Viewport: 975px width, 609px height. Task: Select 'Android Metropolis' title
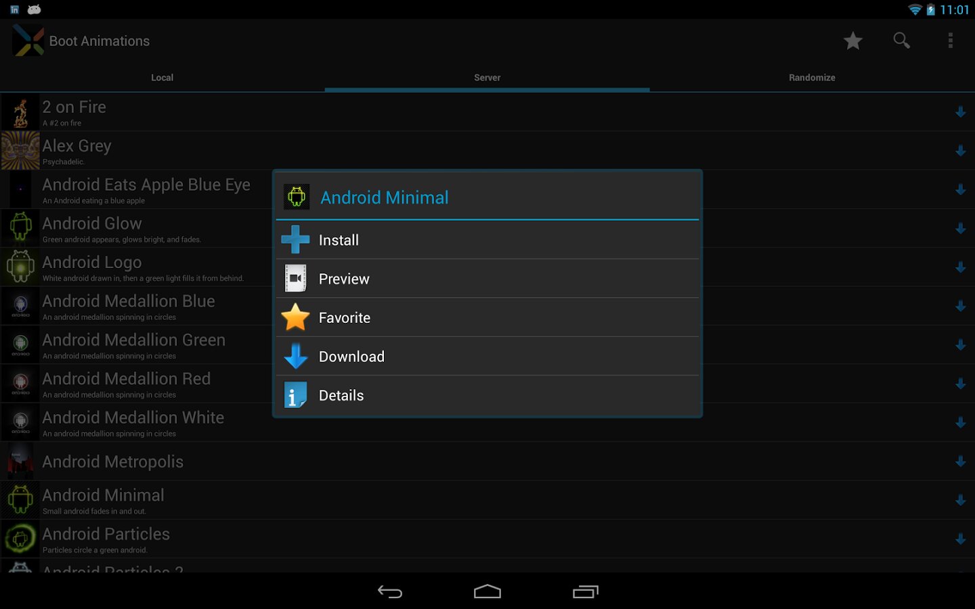tap(113, 462)
